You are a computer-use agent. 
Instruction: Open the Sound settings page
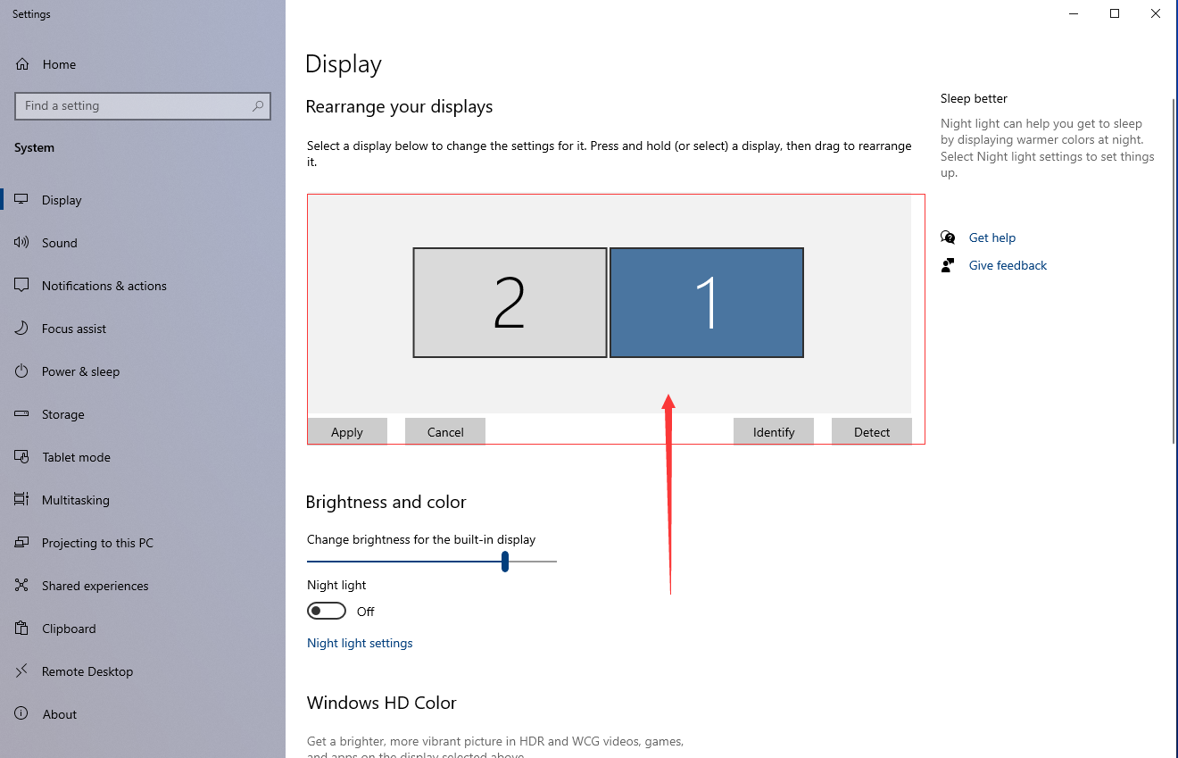click(x=60, y=243)
